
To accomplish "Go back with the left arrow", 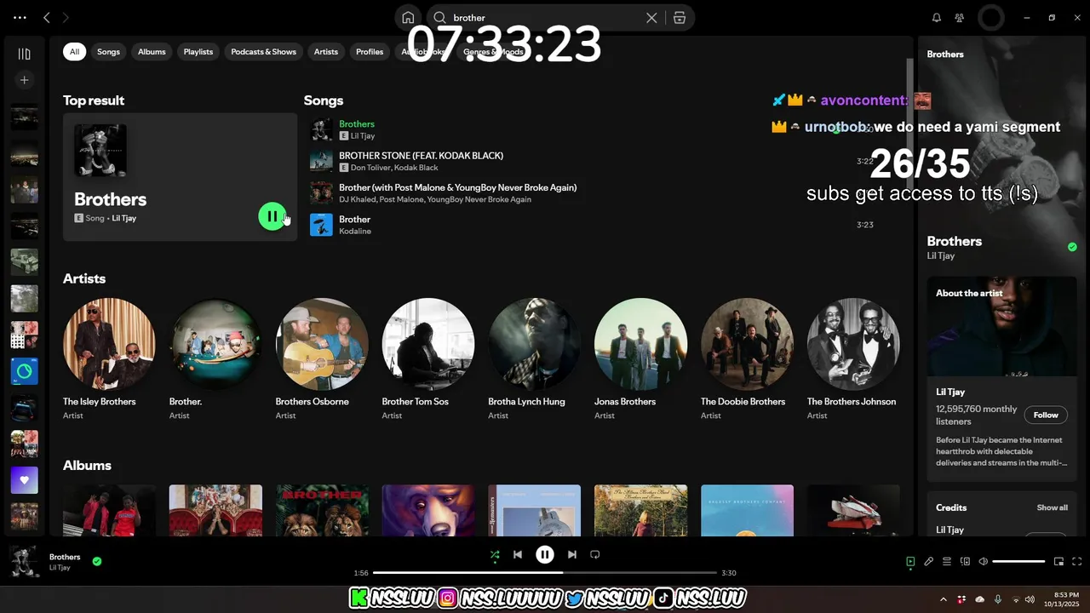I will click(x=47, y=18).
